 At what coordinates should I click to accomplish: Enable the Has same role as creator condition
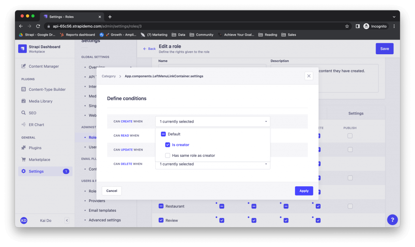coord(167,155)
